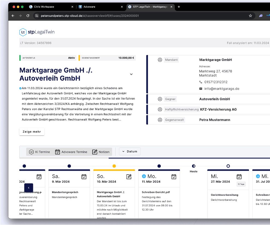This screenshot has height=225, width=270.
Task: Click the Lt hexagon icon on Mi. 31. Jul card
Action: tap(258, 176)
